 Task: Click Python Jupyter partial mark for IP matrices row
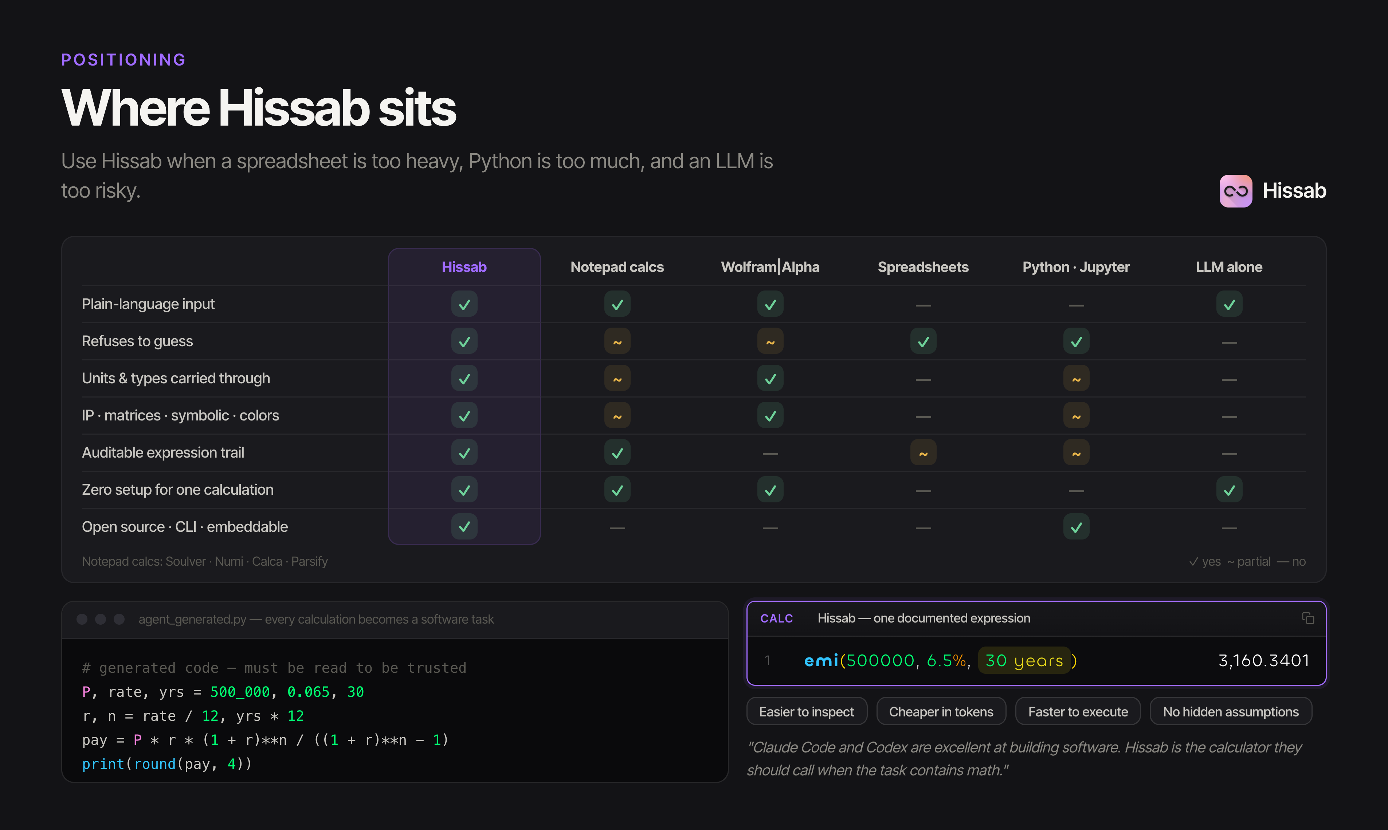click(x=1076, y=416)
